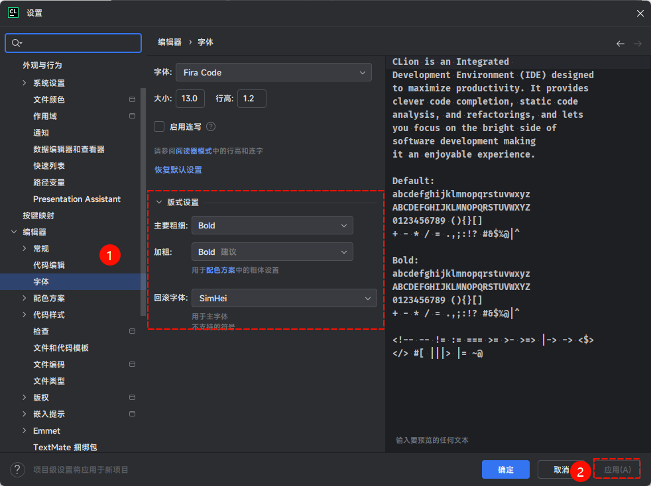
Task: Click the project-level icon beside 检查
Action: coord(132,332)
